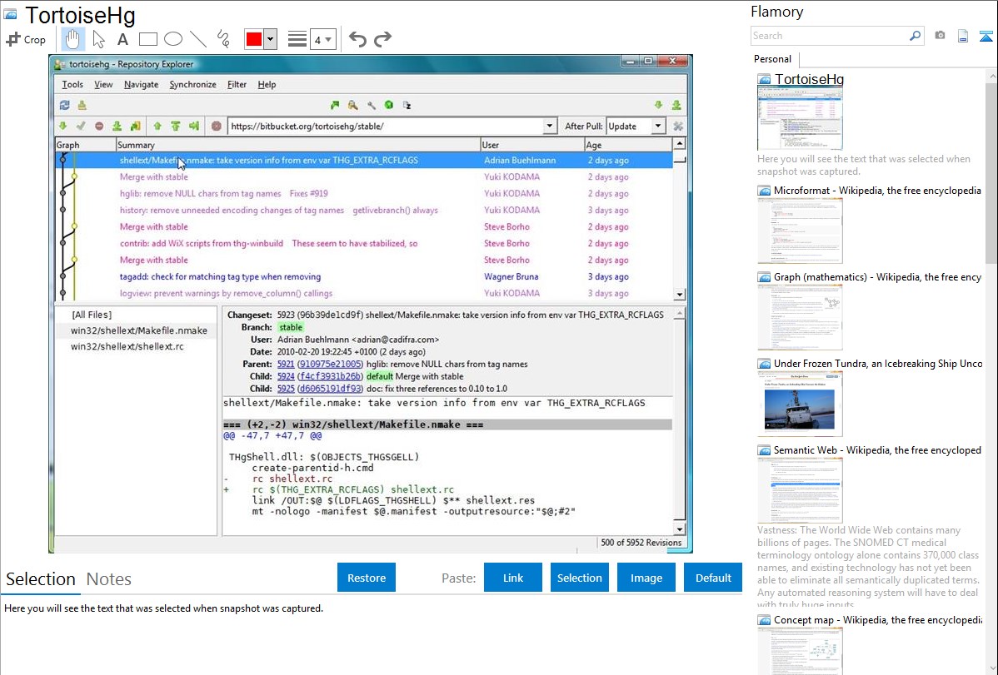Screen dimensions: 998x675
Task: Open the line width dropdown
Action: tap(322, 39)
